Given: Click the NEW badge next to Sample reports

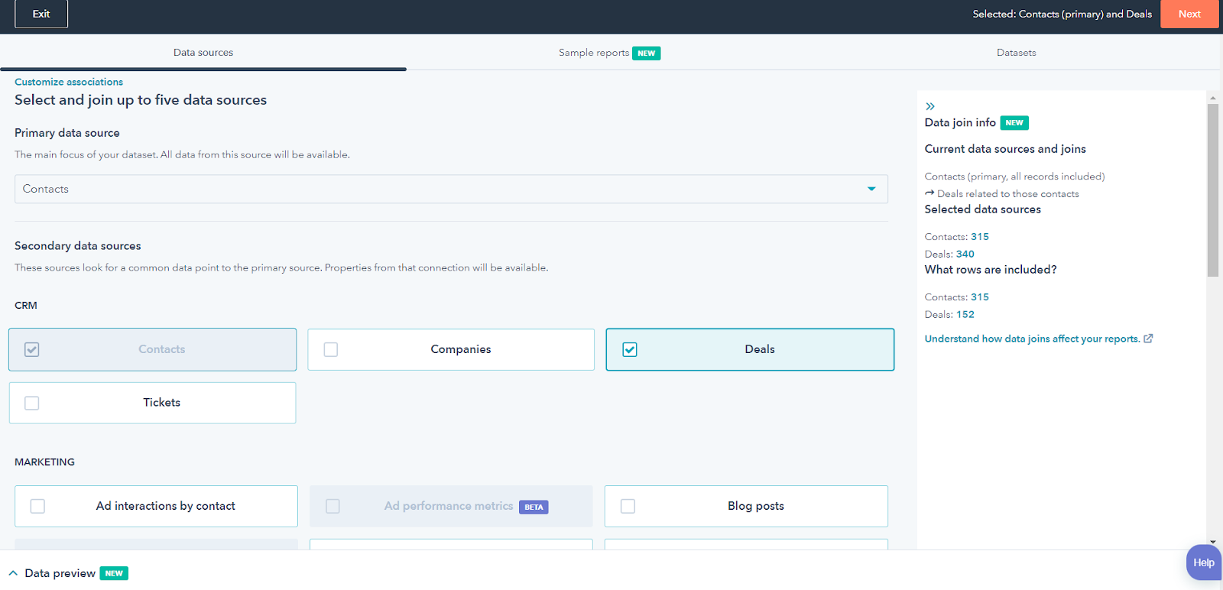Looking at the screenshot, I should (646, 53).
